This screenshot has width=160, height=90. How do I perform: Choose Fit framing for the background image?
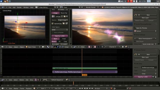59,41
